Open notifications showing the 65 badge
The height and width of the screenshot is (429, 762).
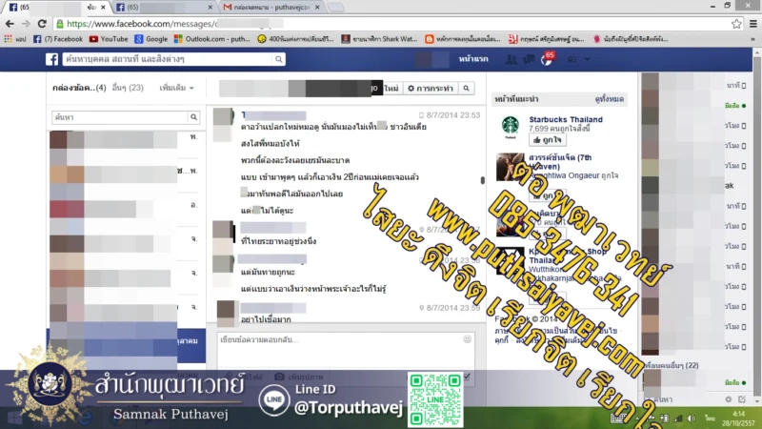pyautogui.click(x=547, y=59)
